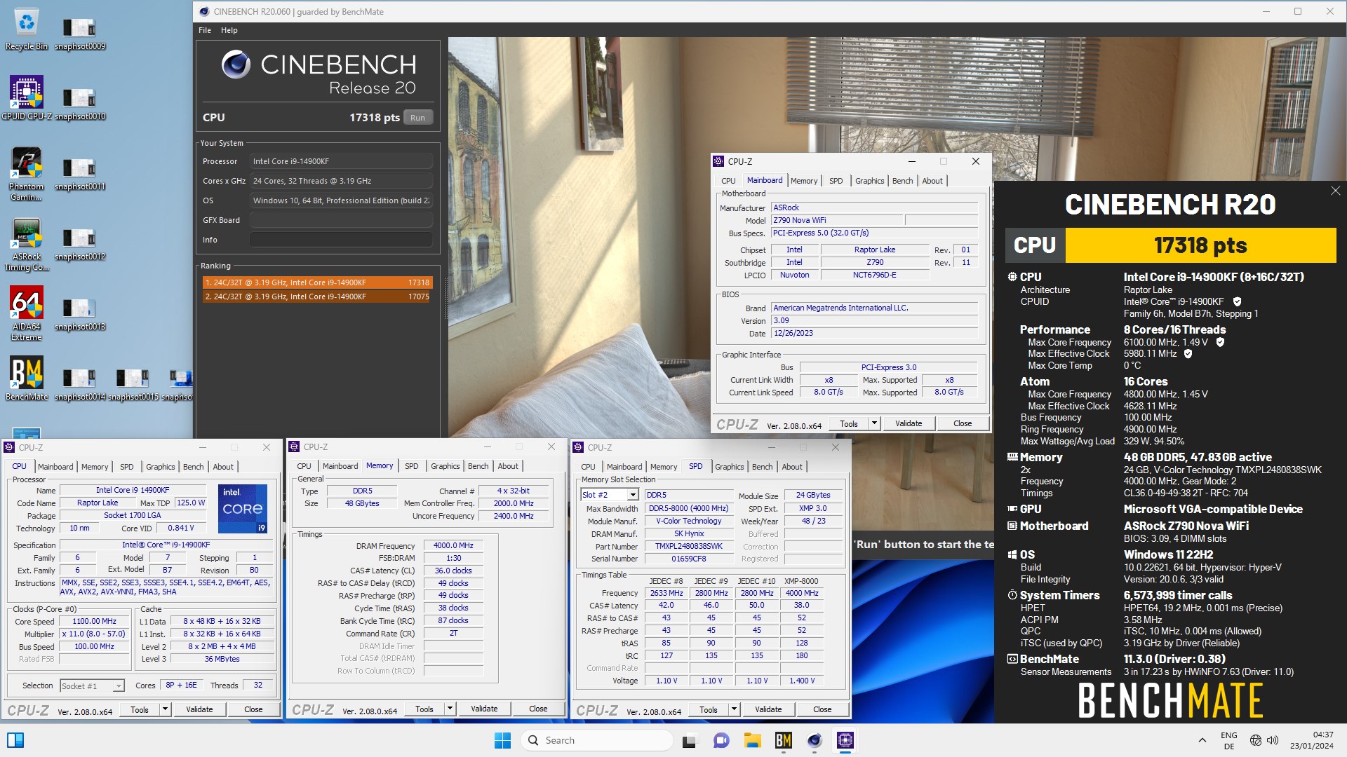Click the shield icon beside Max Core Frequency
This screenshot has height=757, width=1347.
pos(1220,342)
